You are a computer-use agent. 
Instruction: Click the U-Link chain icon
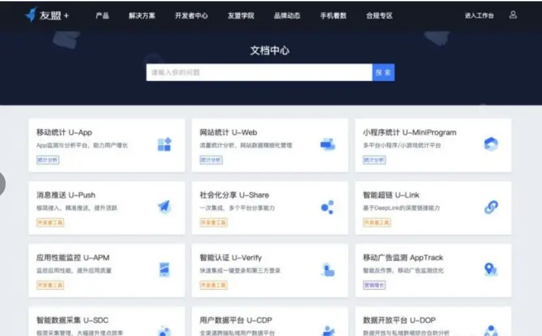(491, 207)
